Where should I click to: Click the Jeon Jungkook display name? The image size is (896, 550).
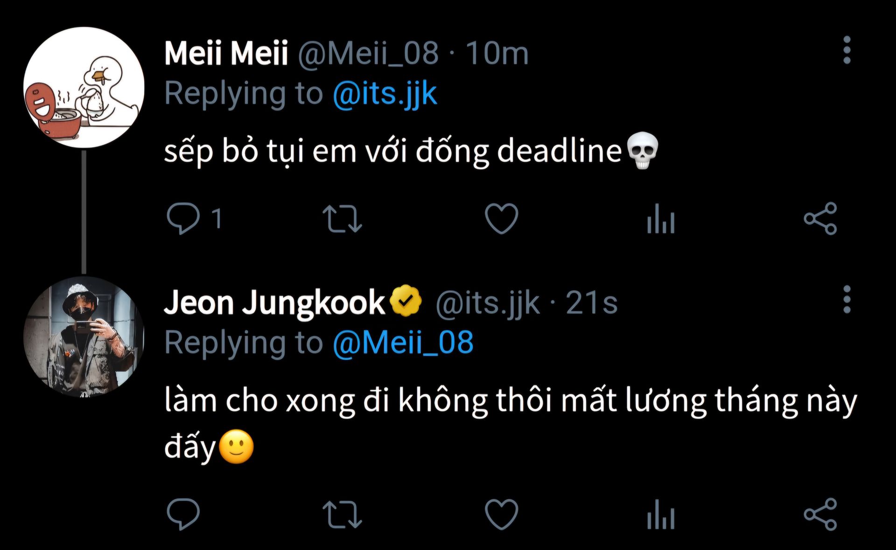[x=274, y=302]
